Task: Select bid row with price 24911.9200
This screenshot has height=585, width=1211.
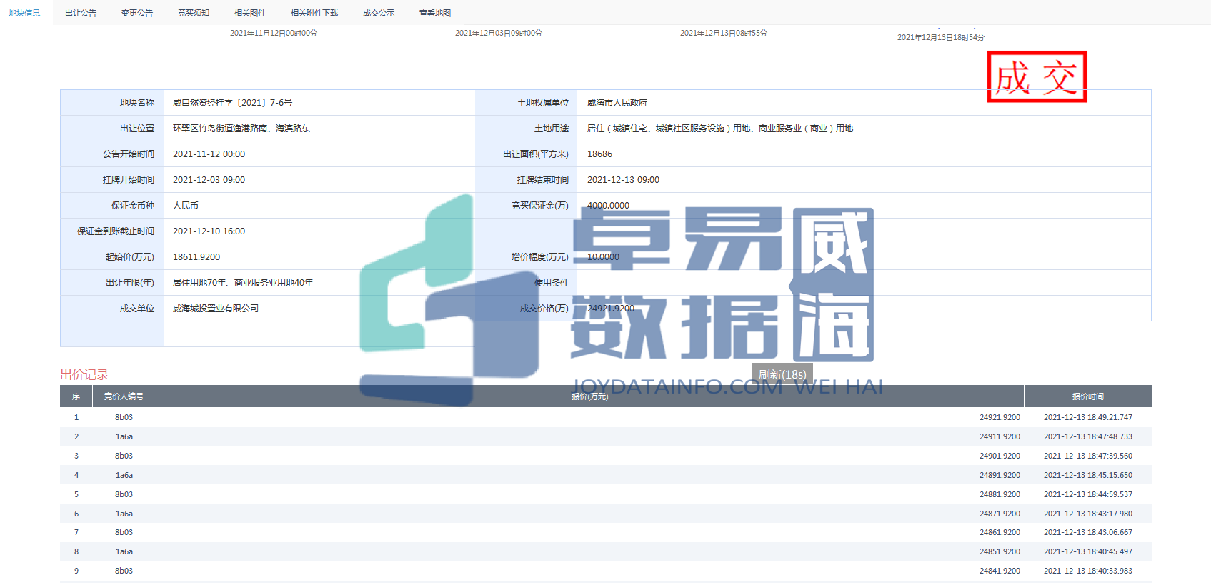Action: (1000, 436)
